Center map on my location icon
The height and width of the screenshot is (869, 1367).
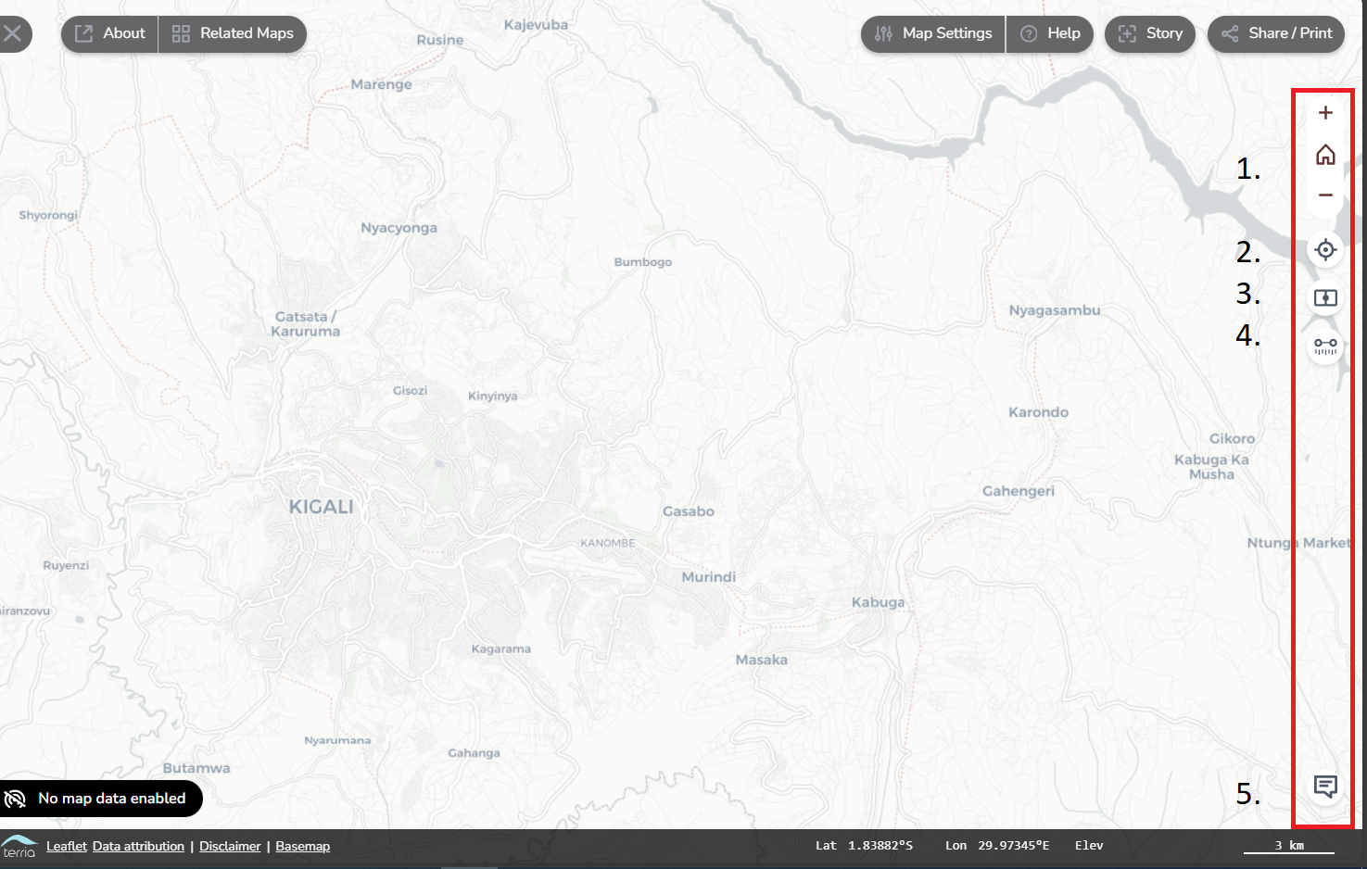coord(1325,250)
